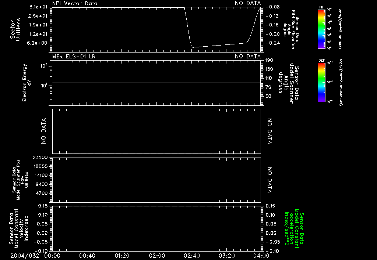The height and width of the screenshot is (260, 377).
Task: Click the 'NF' label above the color bar
Action: pos(321,7)
